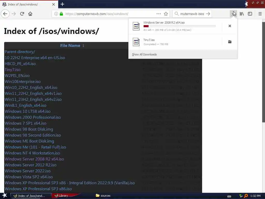Screen dimensions: 265x199
Task: Reload the page with the refresh icon
Action: click(x=22, y=14)
